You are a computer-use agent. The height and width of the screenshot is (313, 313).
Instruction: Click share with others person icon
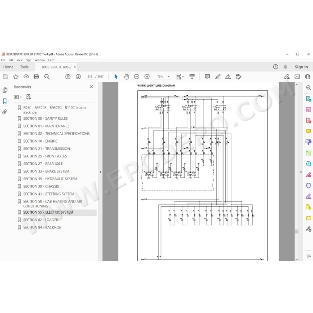click(x=308, y=76)
